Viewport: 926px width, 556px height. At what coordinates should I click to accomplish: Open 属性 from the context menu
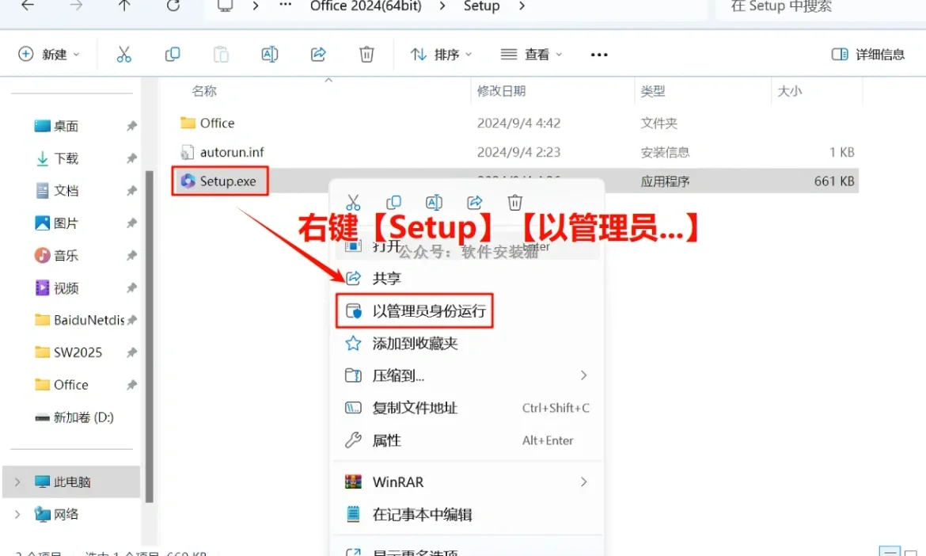[388, 441]
